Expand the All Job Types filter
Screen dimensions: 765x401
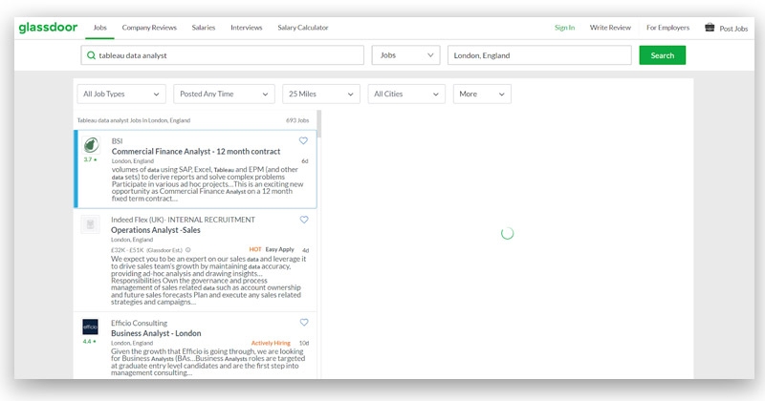click(x=120, y=94)
